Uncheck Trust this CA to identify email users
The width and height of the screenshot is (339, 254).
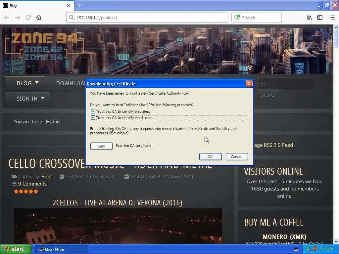[x=93, y=118]
